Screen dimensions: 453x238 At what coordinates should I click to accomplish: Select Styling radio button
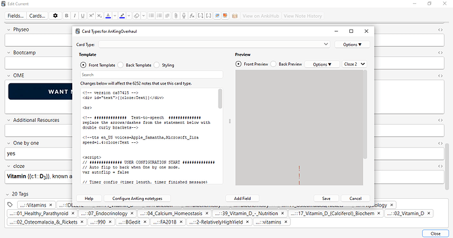point(157,65)
